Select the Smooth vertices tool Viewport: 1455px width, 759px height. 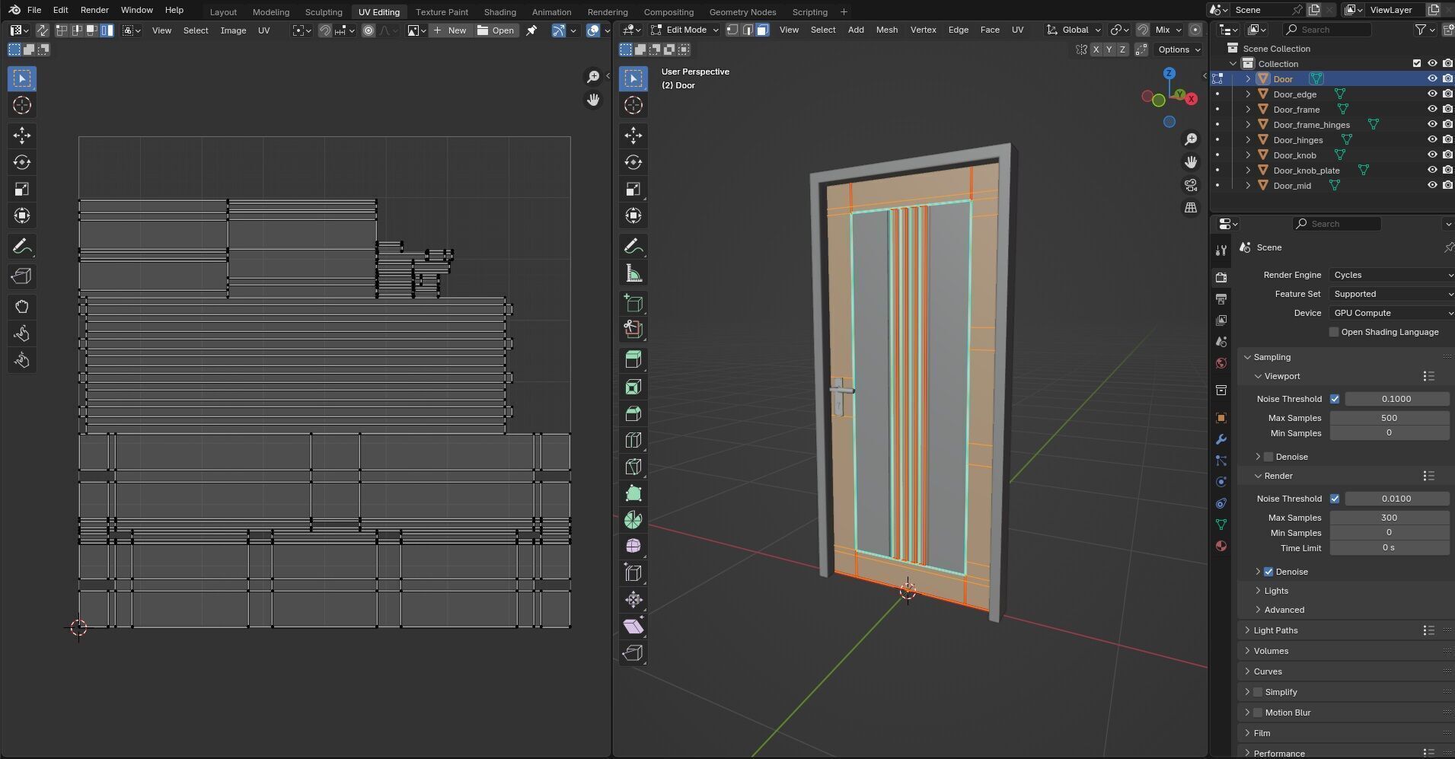coord(633,547)
